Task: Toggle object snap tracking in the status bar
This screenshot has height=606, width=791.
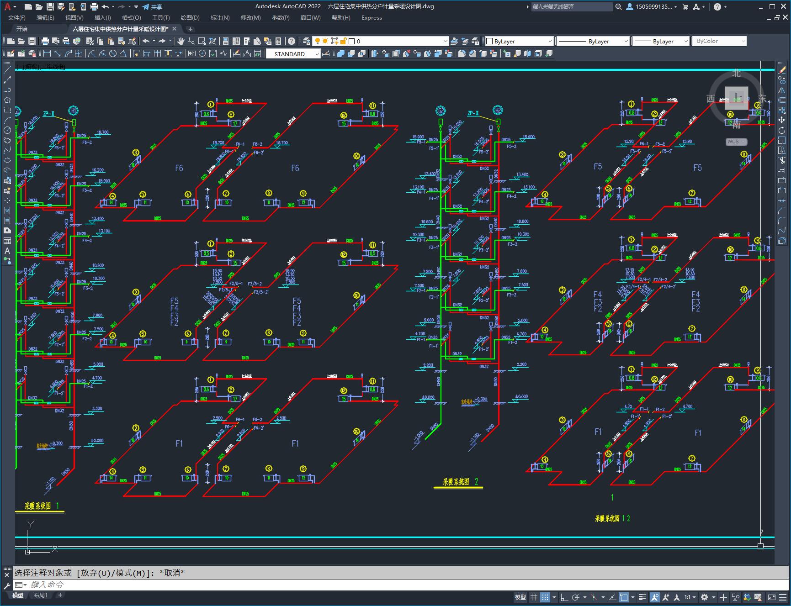Action: click(612, 597)
